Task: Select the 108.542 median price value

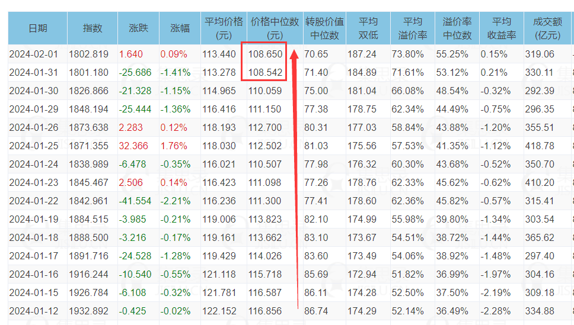Action: tap(266, 72)
